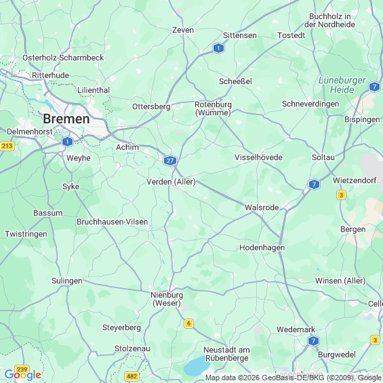
Task: Click the A7 shield near Soltau
Action: click(x=314, y=184)
